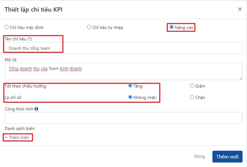Pick the Không chặn option

coord(130,97)
